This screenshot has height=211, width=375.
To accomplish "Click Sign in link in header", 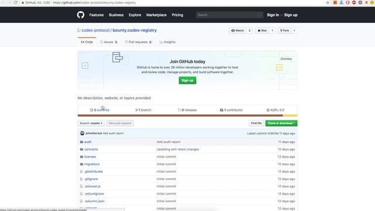I will tap(273, 15).
